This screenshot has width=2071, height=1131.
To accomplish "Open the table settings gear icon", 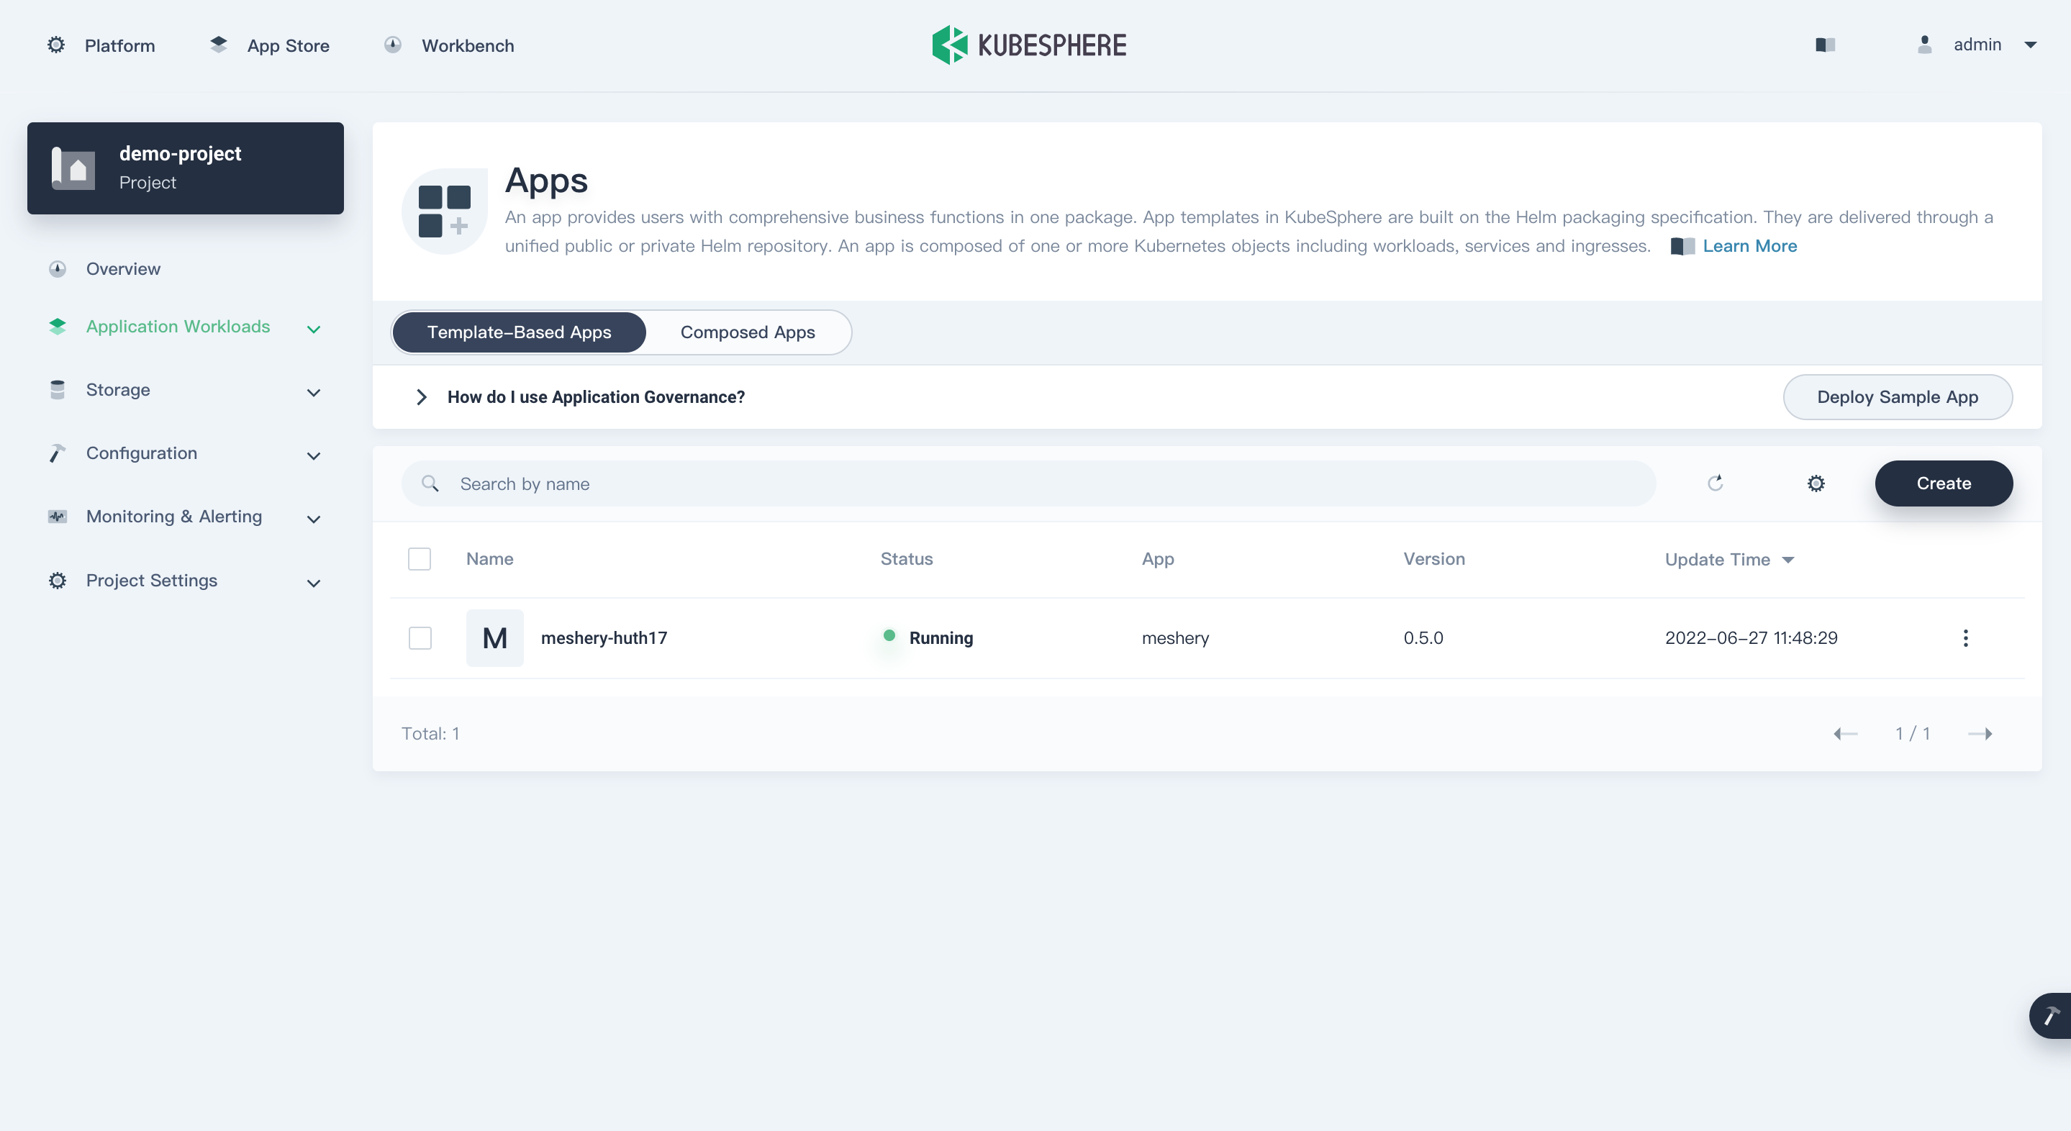I will pyautogui.click(x=1816, y=483).
